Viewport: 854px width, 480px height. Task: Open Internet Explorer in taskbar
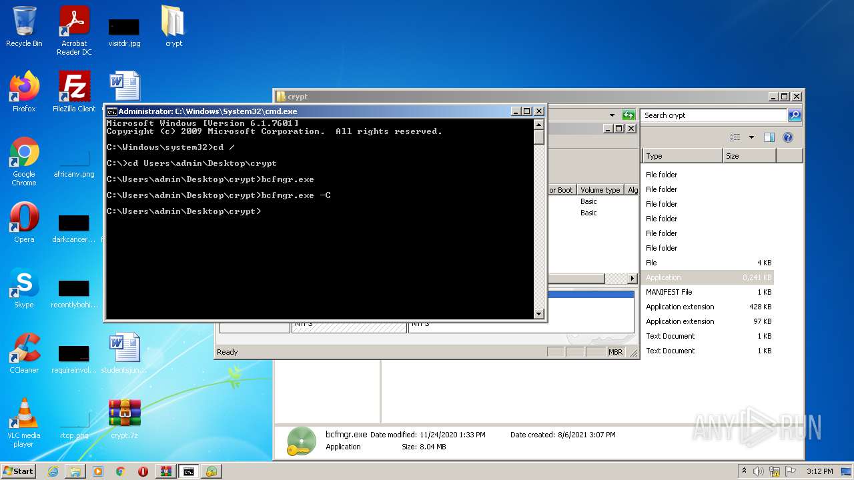53,471
